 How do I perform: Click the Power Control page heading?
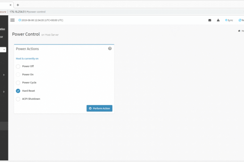26,34
